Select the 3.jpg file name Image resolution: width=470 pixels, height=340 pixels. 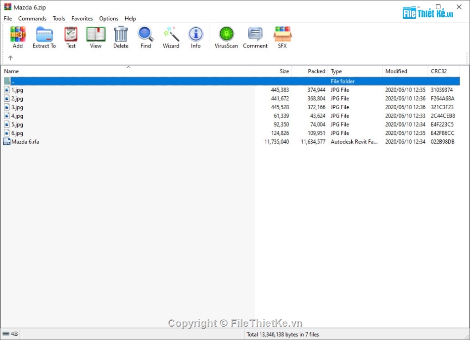click(17, 107)
